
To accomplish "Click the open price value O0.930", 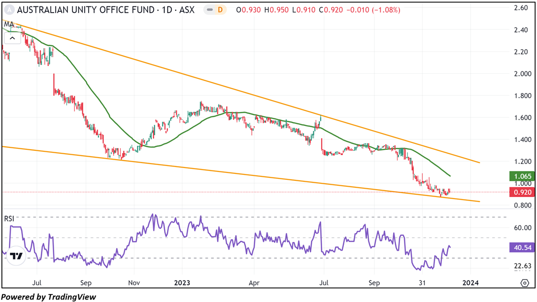I will pyautogui.click(x=248, y=10).
